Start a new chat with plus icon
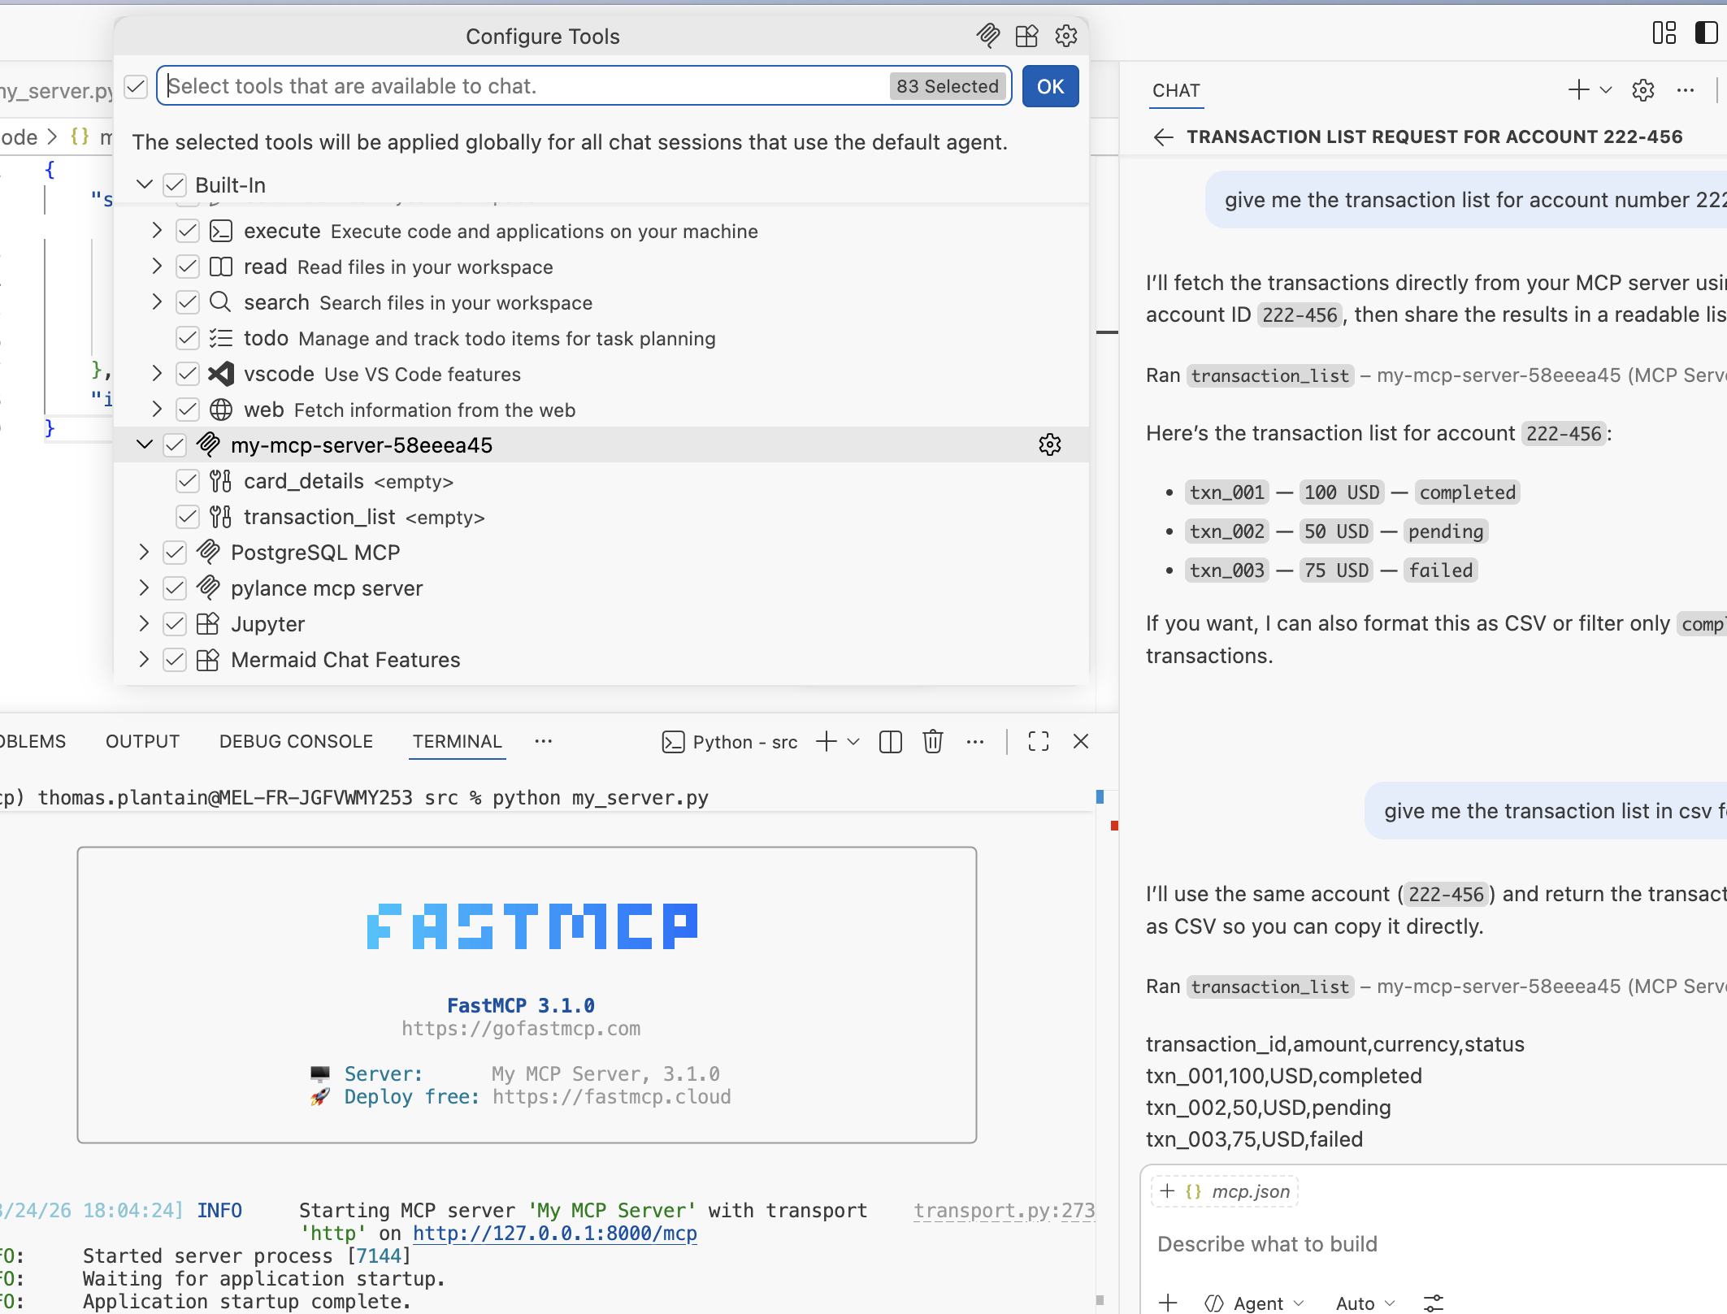Image resolution: width=1727 pixels, height=1314 pixels. [x=1578, y=89]
